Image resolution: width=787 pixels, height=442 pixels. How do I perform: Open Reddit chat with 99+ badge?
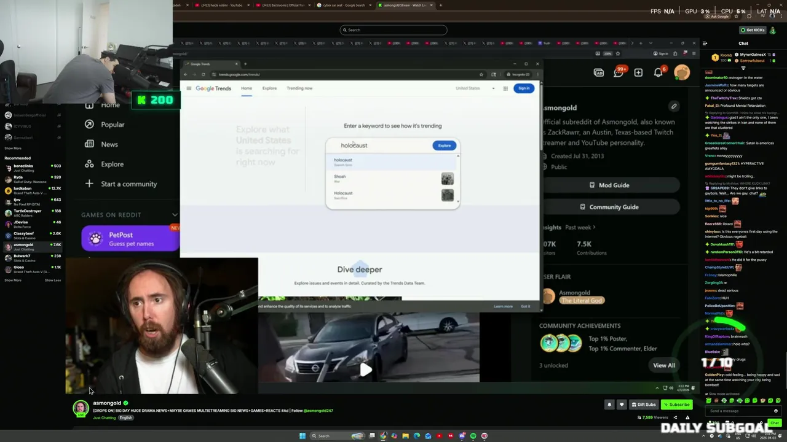point(619,72)
